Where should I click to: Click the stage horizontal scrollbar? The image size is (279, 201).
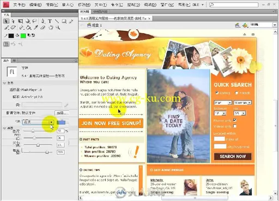(x=195, y=198)
